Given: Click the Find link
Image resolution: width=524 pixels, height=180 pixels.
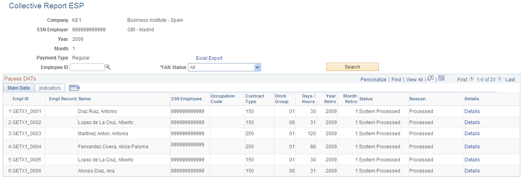Looking at the screenshot, I should click(396, 80).
